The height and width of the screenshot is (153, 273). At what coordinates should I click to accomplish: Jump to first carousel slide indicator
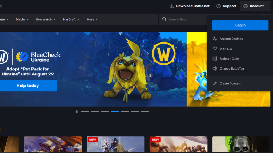coord(85,111)
